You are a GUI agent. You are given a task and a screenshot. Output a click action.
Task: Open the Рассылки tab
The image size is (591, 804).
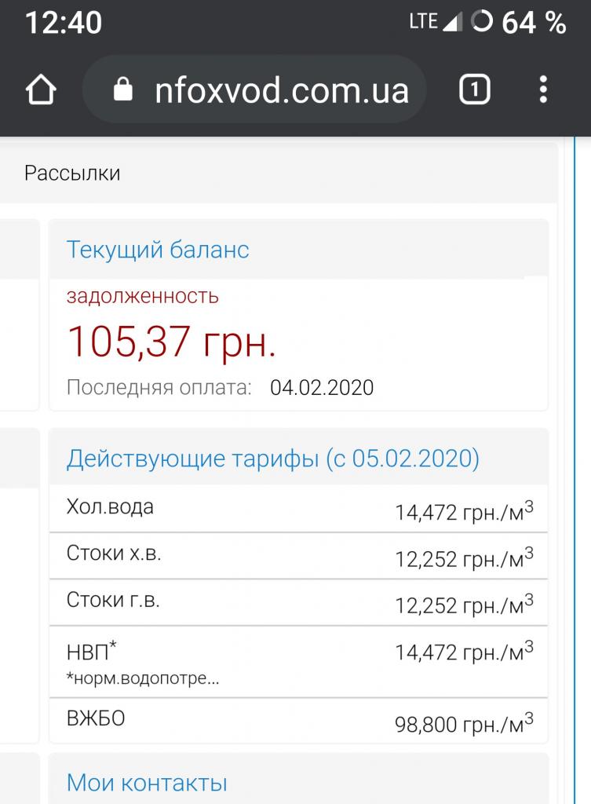(x=72, y=173)
